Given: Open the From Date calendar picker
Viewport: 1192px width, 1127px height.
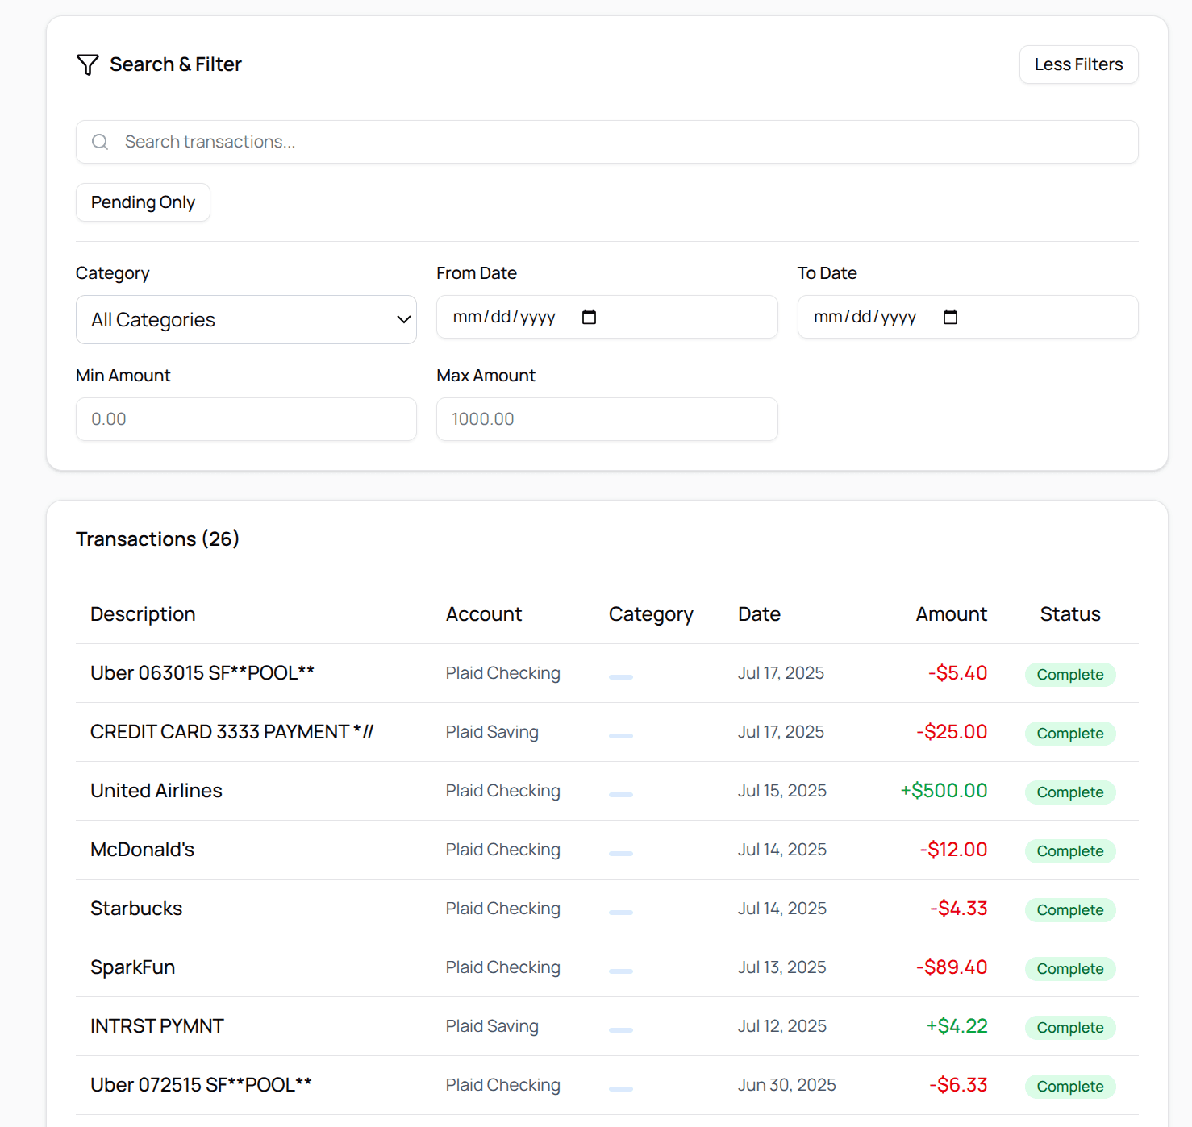Looking at the screenshot, I should click(x=589, y=317).
